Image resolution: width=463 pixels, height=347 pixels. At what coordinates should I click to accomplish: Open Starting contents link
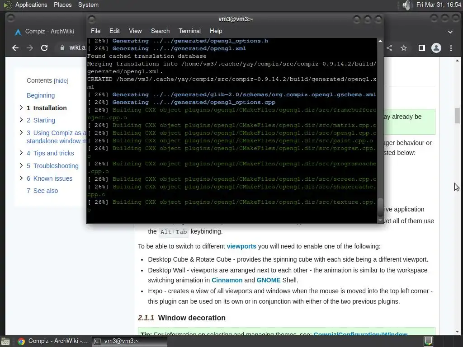(41, 120)
